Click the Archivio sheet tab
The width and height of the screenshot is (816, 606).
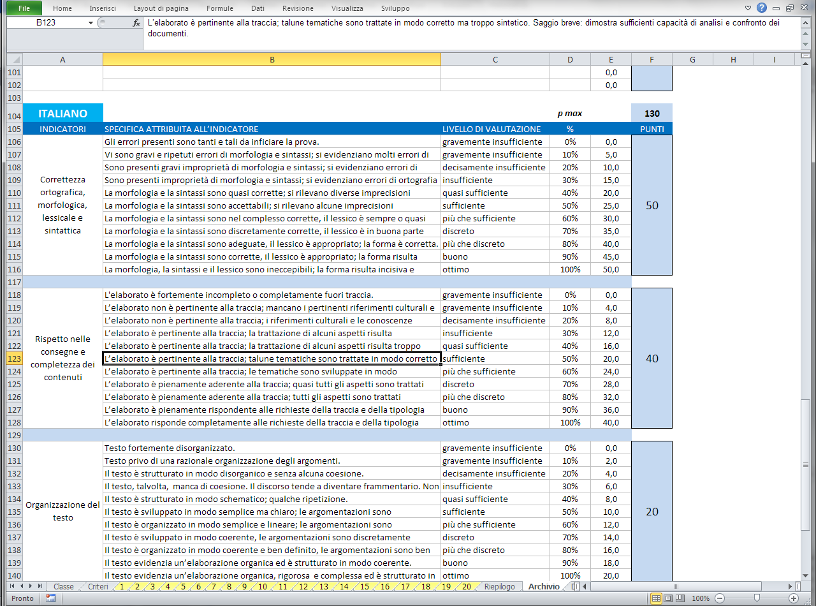coord(544,586)
